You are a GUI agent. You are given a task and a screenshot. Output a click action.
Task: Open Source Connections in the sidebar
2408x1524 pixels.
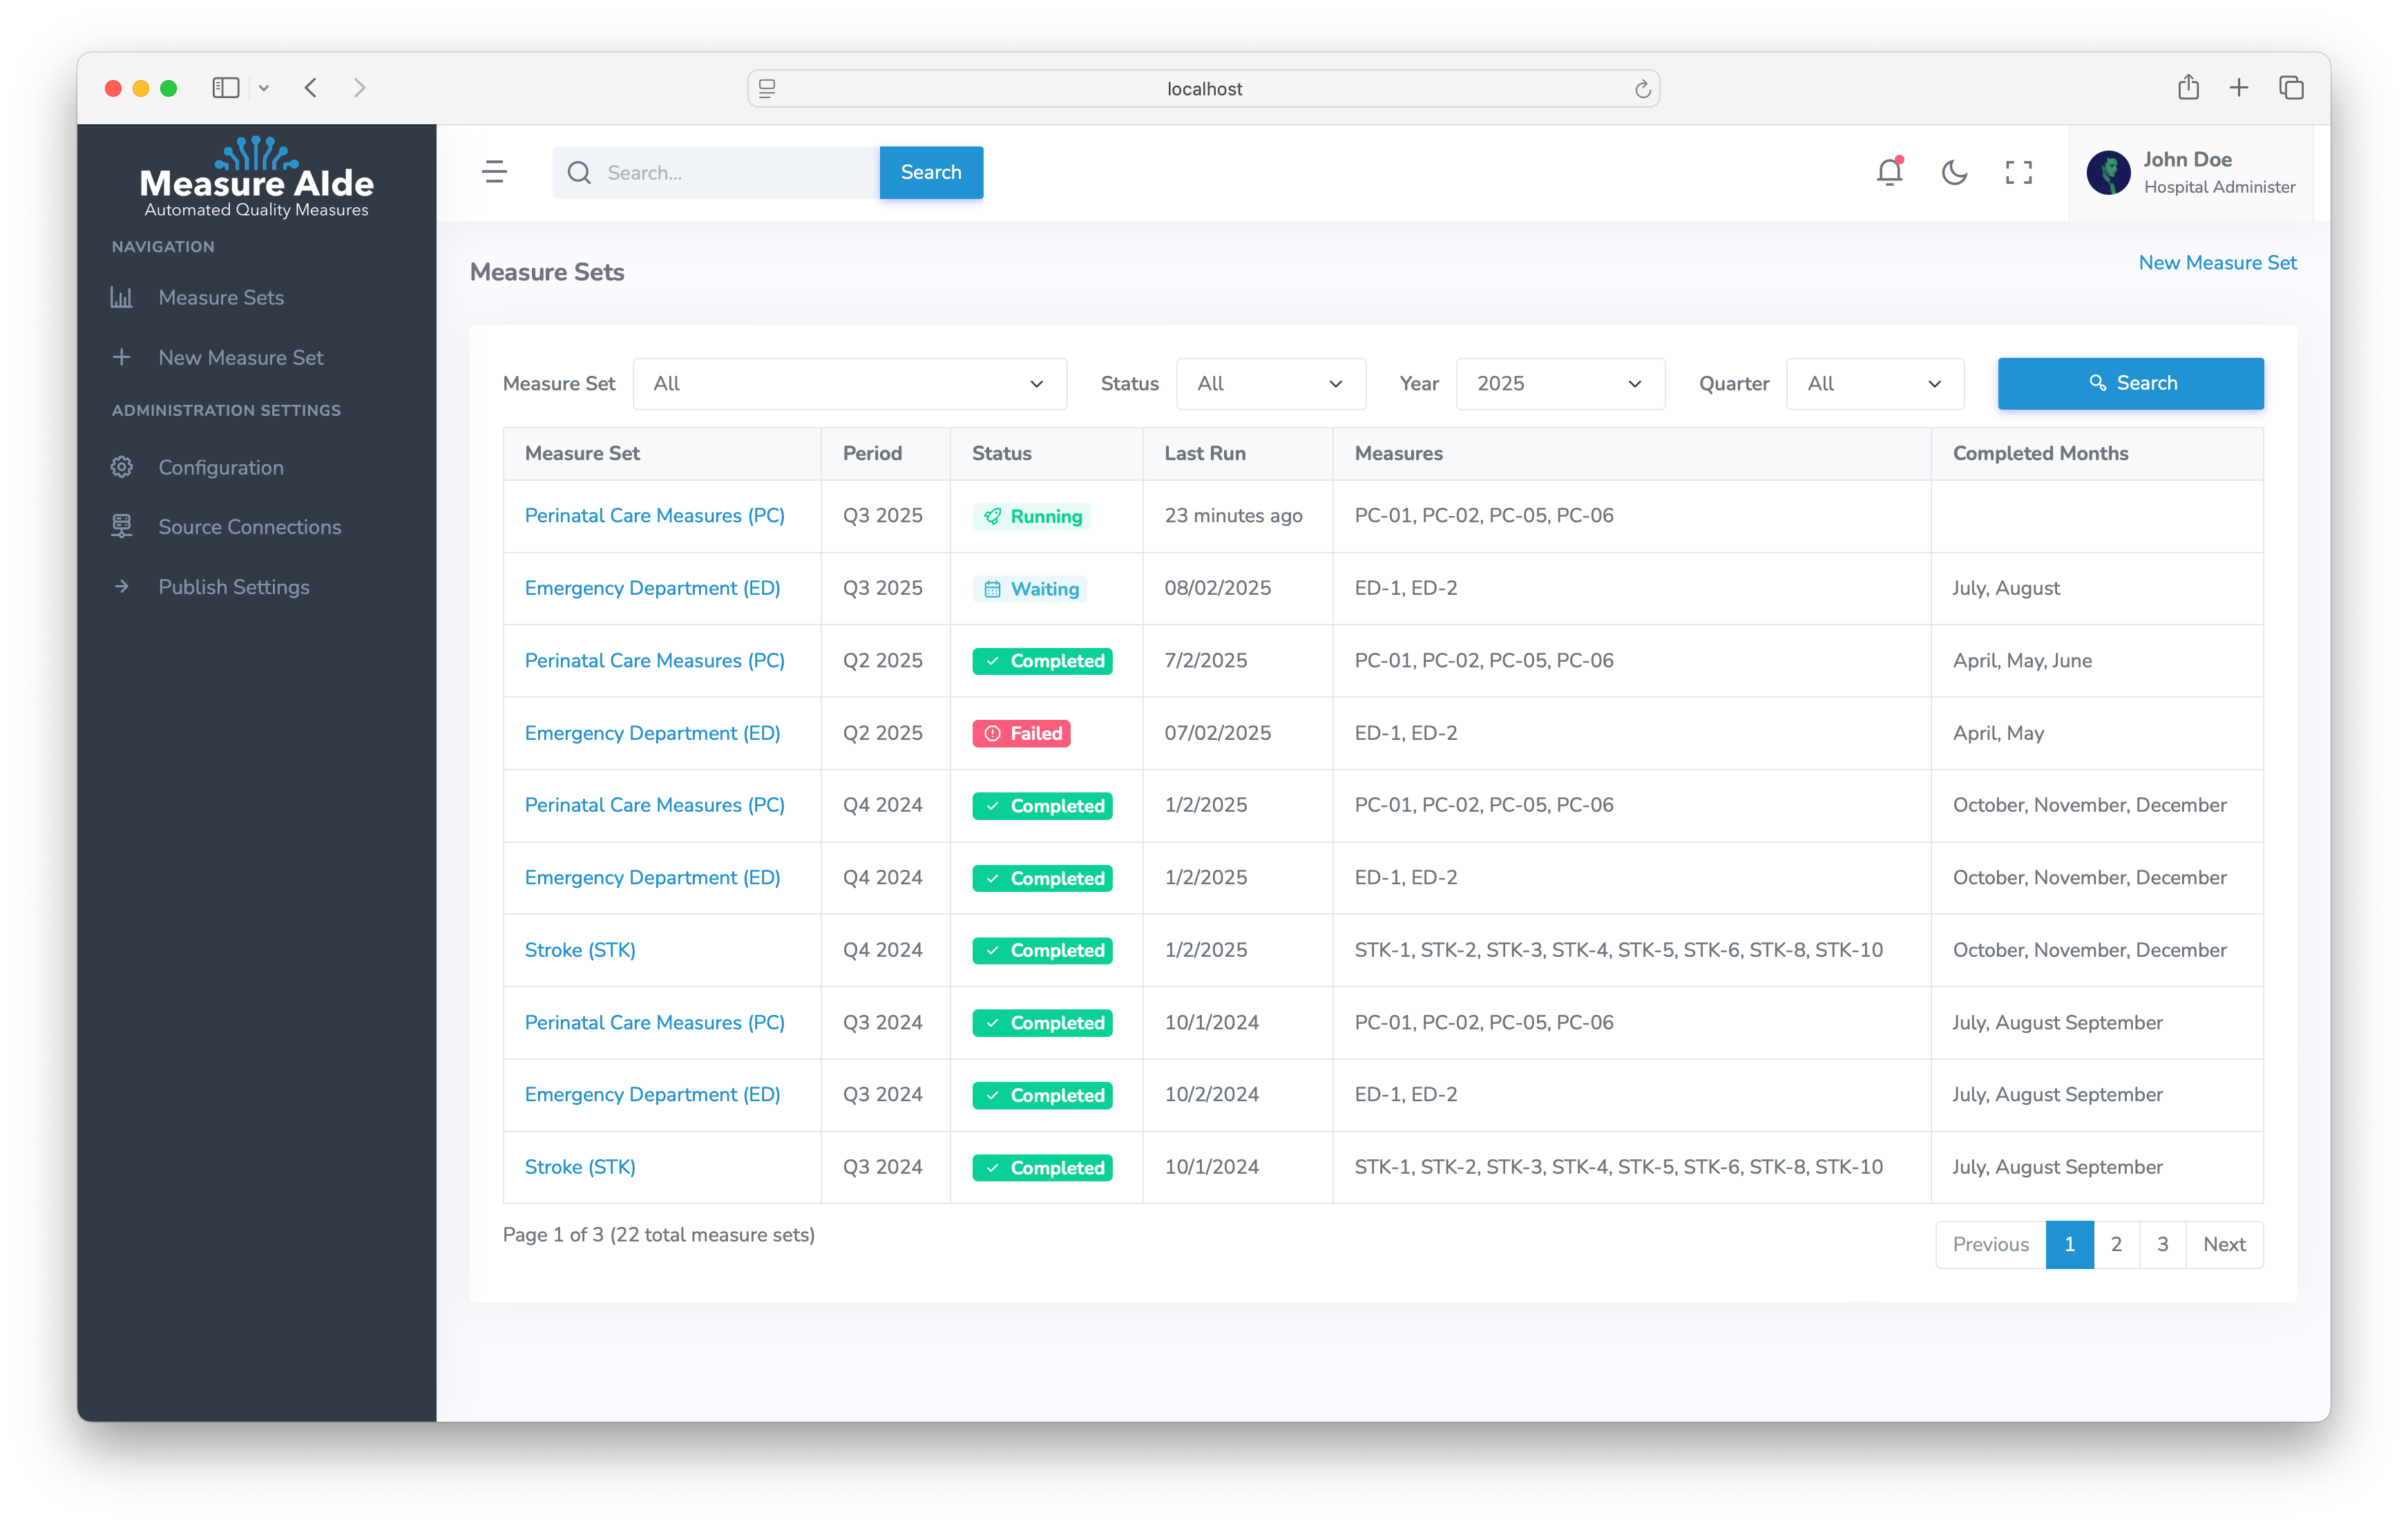tap(249, 527)
